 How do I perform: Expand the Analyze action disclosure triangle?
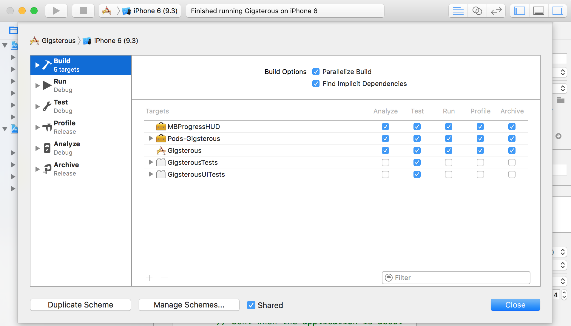(38, 148)
